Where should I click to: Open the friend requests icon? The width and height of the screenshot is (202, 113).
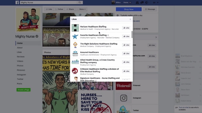(x=137, y=3)
